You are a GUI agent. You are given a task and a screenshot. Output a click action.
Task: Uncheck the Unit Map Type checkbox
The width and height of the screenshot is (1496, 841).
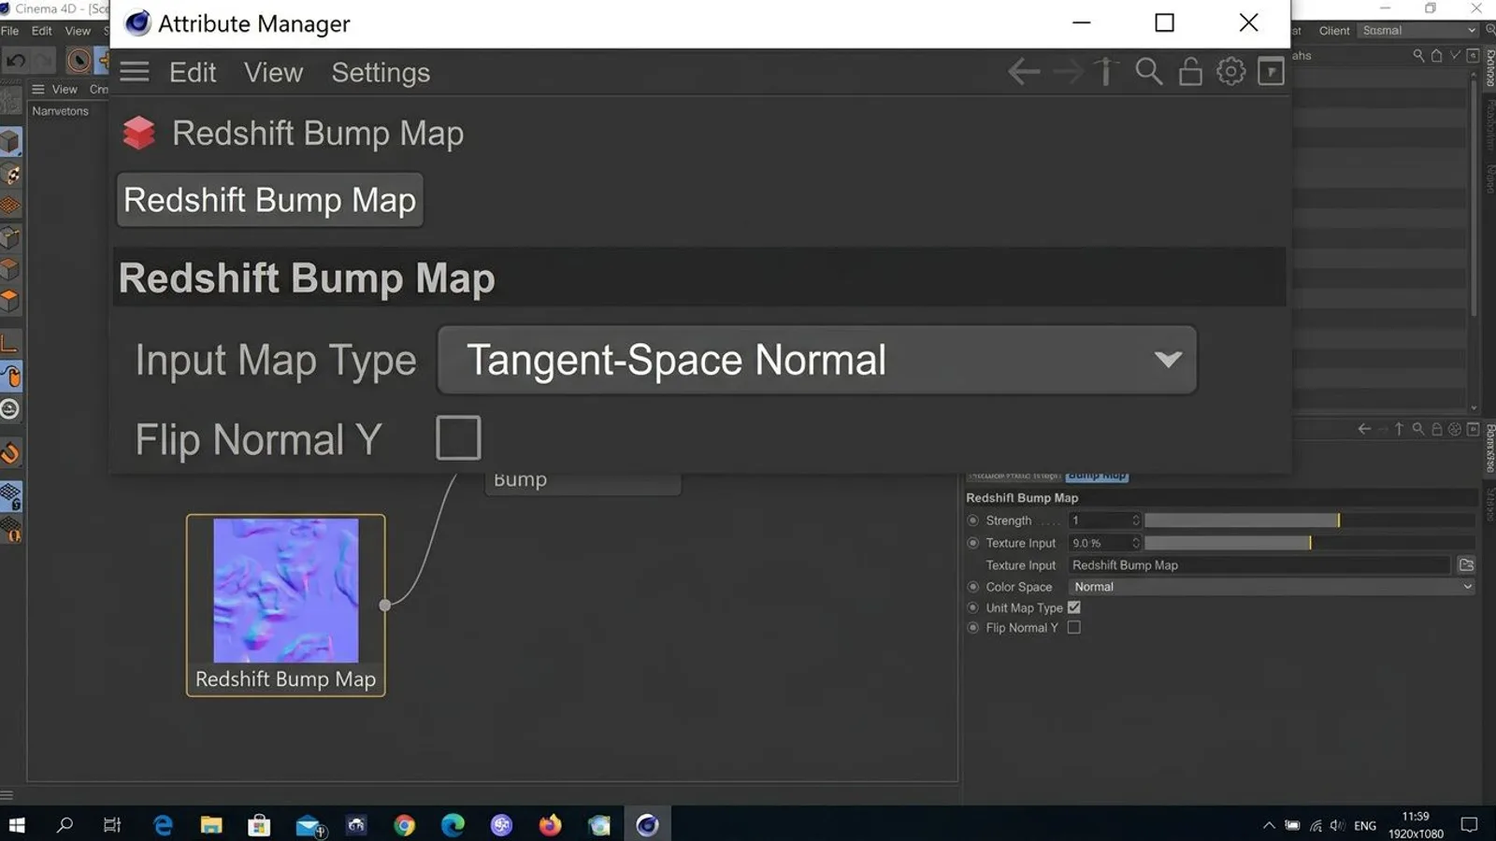click(1074, 607)
